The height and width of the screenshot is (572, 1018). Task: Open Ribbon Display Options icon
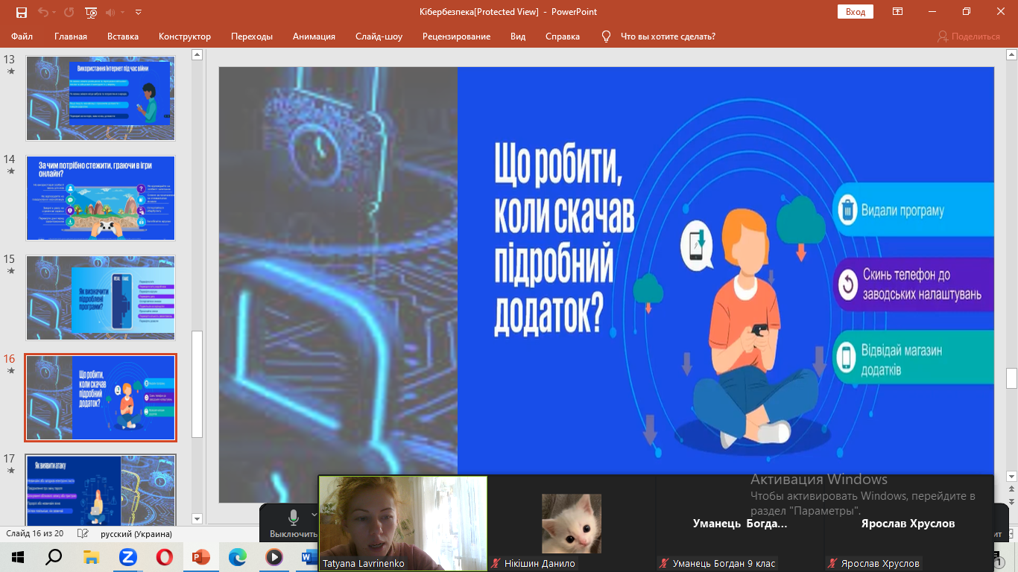coord(898,12)
